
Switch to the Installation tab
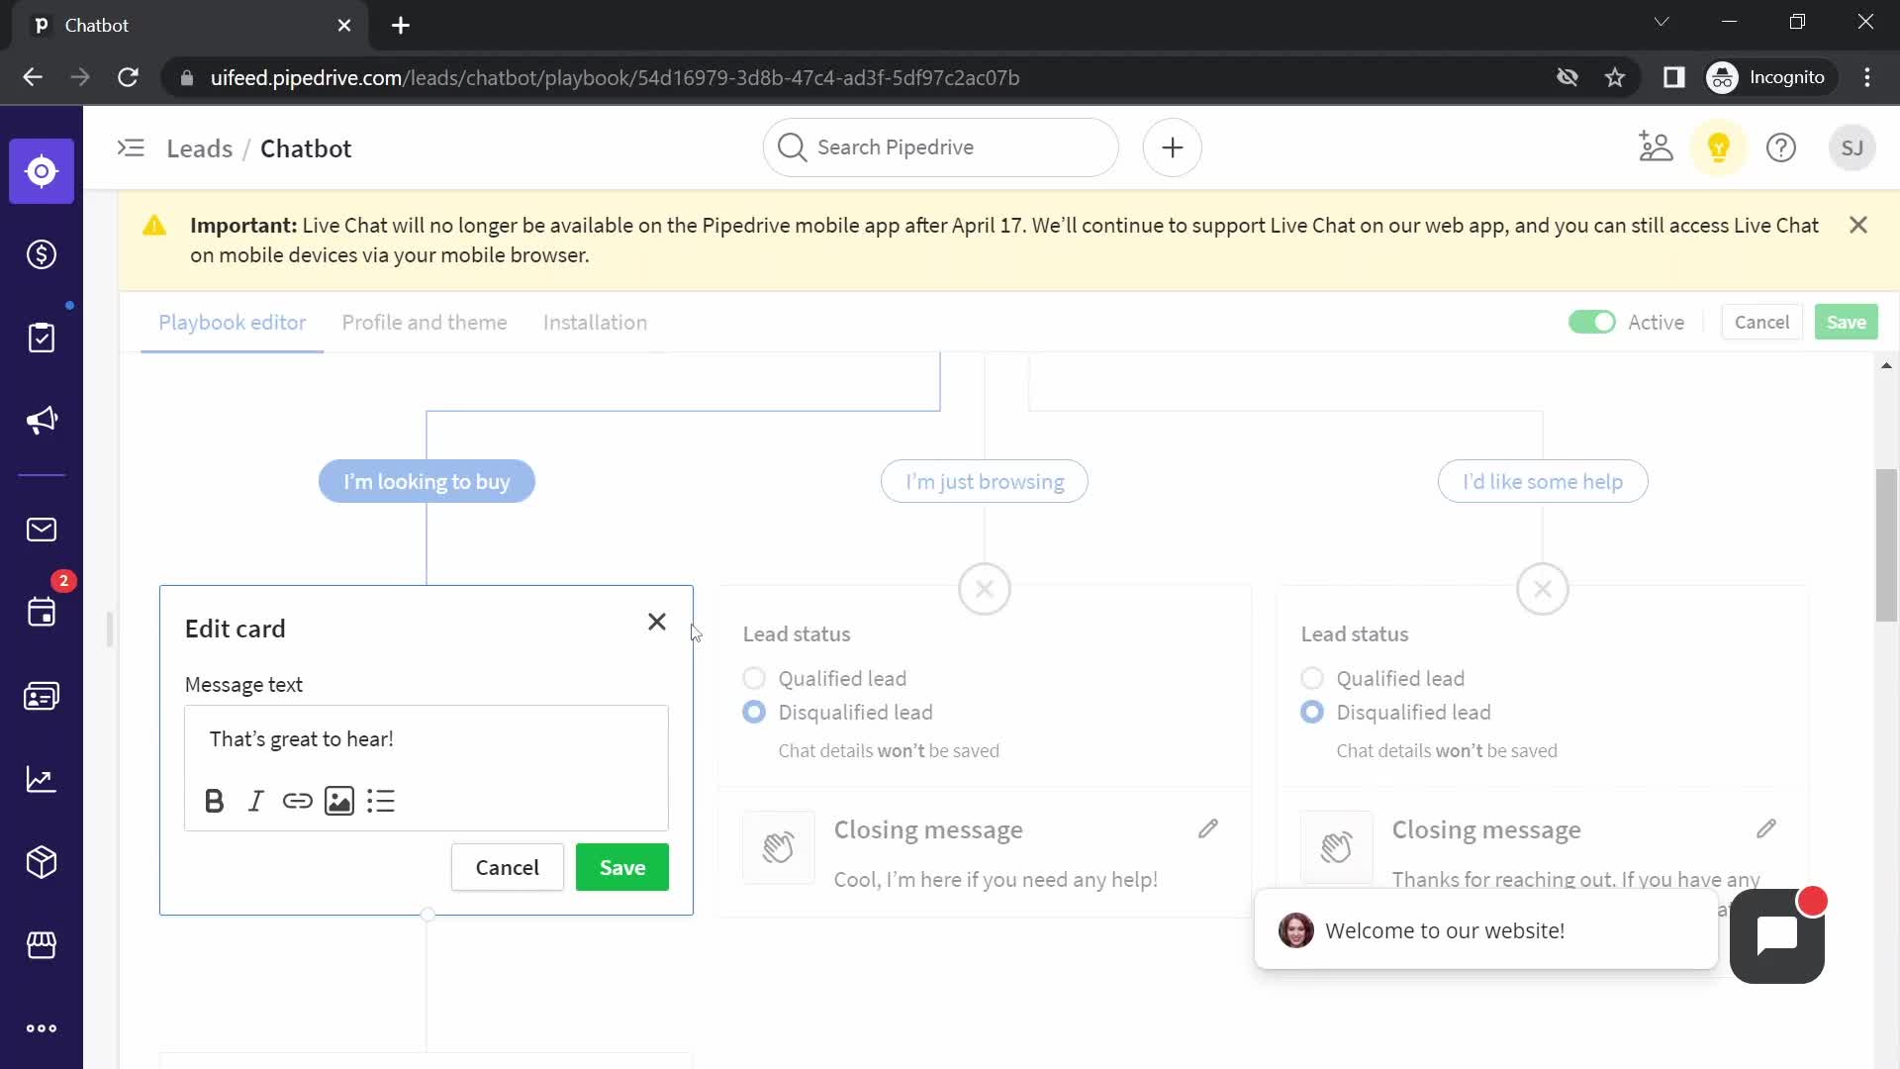click(x=595, y=323)
